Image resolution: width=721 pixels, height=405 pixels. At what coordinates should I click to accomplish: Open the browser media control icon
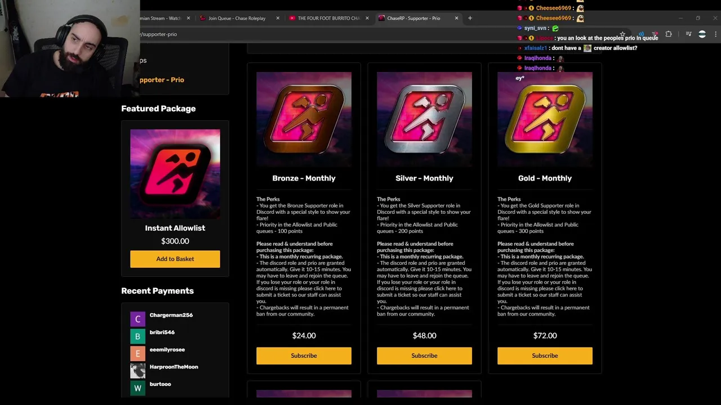click(x=688, y=34)
